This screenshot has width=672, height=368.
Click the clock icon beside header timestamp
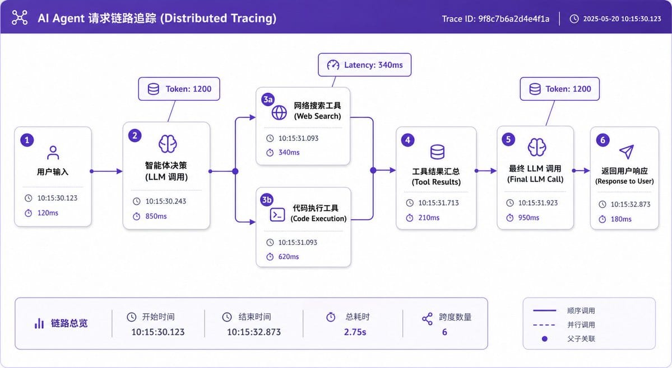pyautogui.click(x=574, y=19)
